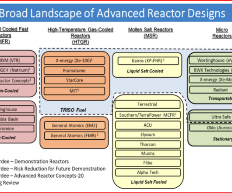Click the Radiant box
232x193 pixels.
211,90
